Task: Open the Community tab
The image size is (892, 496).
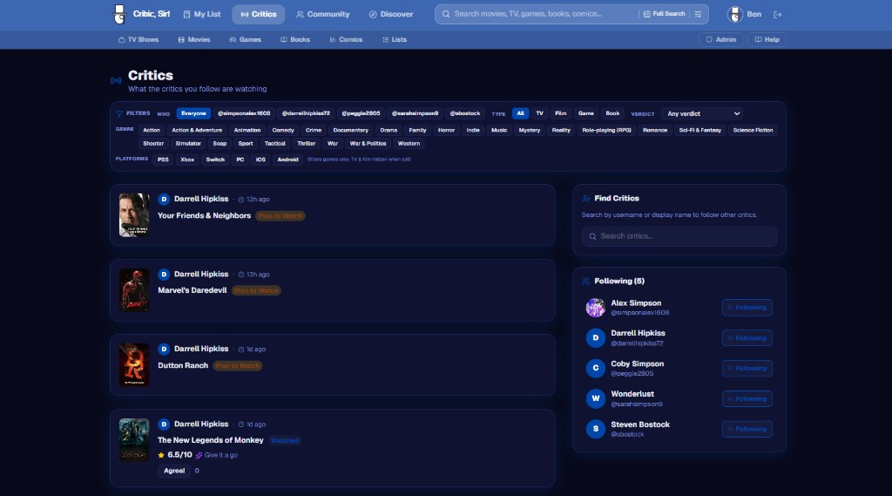Action: point(322,14)
